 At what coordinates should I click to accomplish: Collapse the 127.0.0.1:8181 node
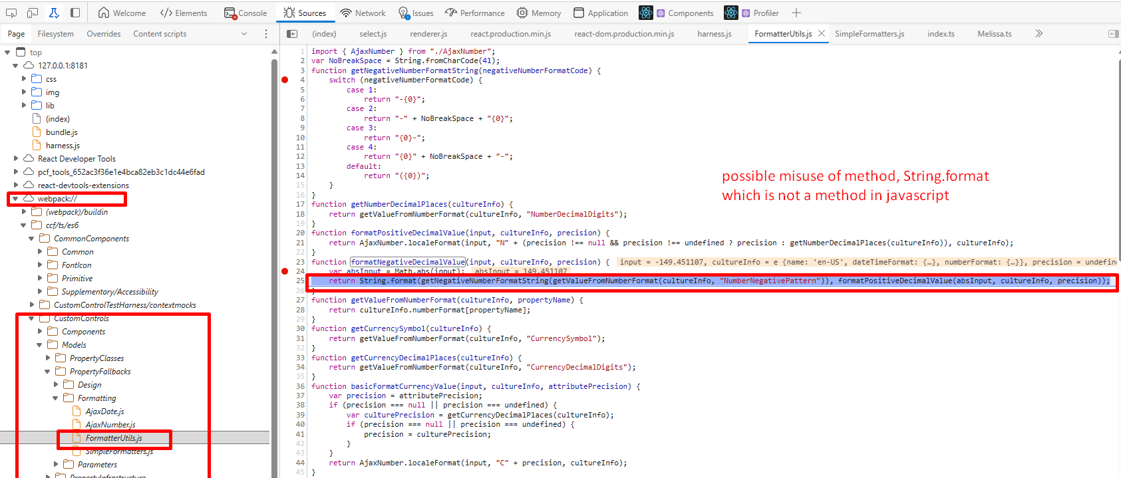tap(15, 66)
